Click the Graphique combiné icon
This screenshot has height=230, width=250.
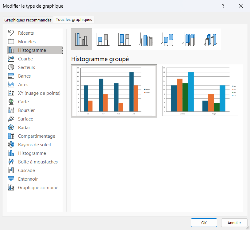(11, 187)
